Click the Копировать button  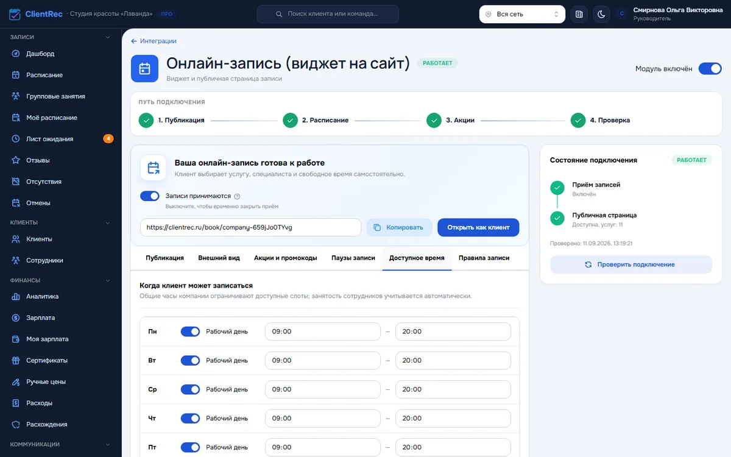pyautogui.click(x=399, y=227)
